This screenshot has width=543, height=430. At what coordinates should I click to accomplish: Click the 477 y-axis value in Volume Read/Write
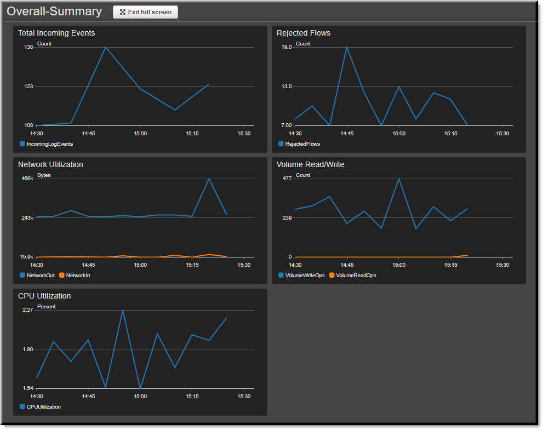point(288,179)
